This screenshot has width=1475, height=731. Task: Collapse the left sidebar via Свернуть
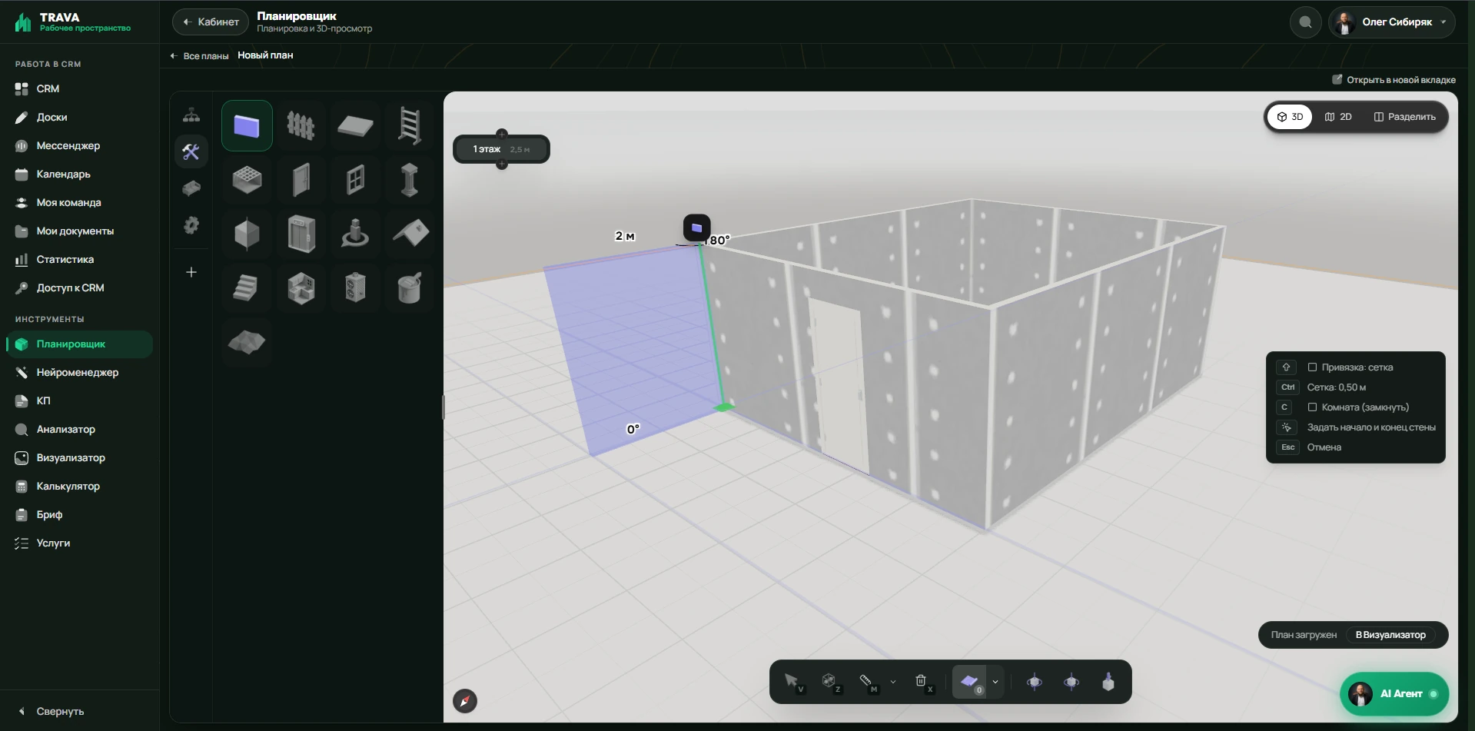pyautogui.click(x=51, y=711)
